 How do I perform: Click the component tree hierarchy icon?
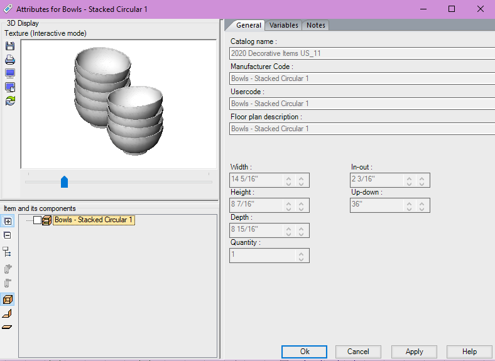pyautogui.click(x=7, y=252)
